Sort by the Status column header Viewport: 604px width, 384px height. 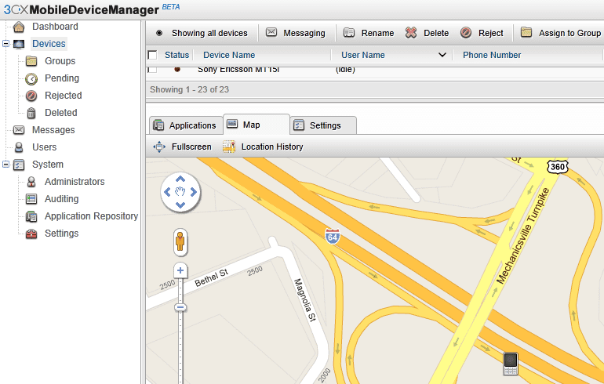[176, 55]
